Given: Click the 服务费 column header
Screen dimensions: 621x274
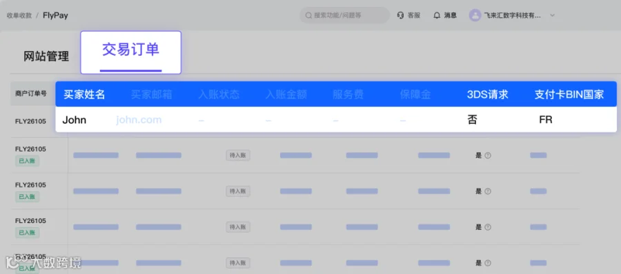Looking at the screenshot, I should [x=348, y=94].
